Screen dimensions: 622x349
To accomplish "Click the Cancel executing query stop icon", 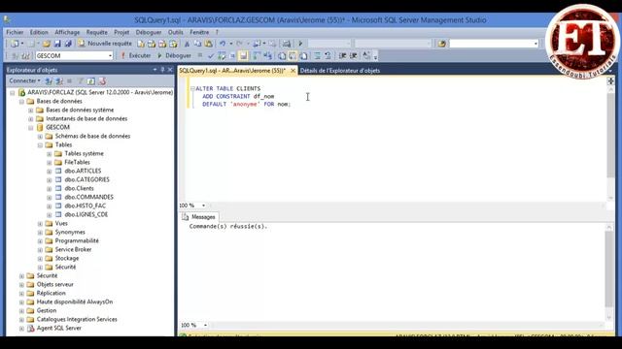I will [x=200, y=56].
